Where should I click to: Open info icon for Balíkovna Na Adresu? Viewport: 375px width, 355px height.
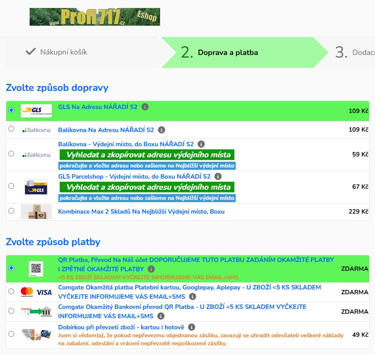[x=161, y=130]
